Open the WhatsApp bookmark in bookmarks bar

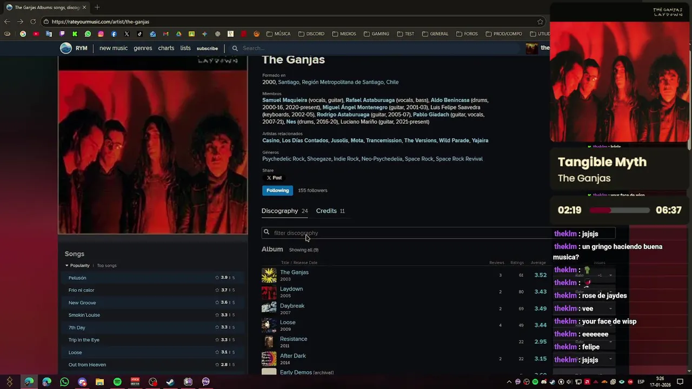88,33
